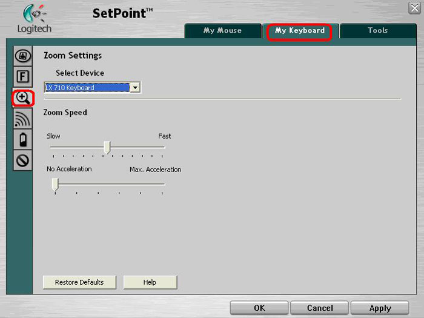This screenshot has width=424, height=318.
Task: Click the Fast label of Zoom Speed
Action: [164, 136]
